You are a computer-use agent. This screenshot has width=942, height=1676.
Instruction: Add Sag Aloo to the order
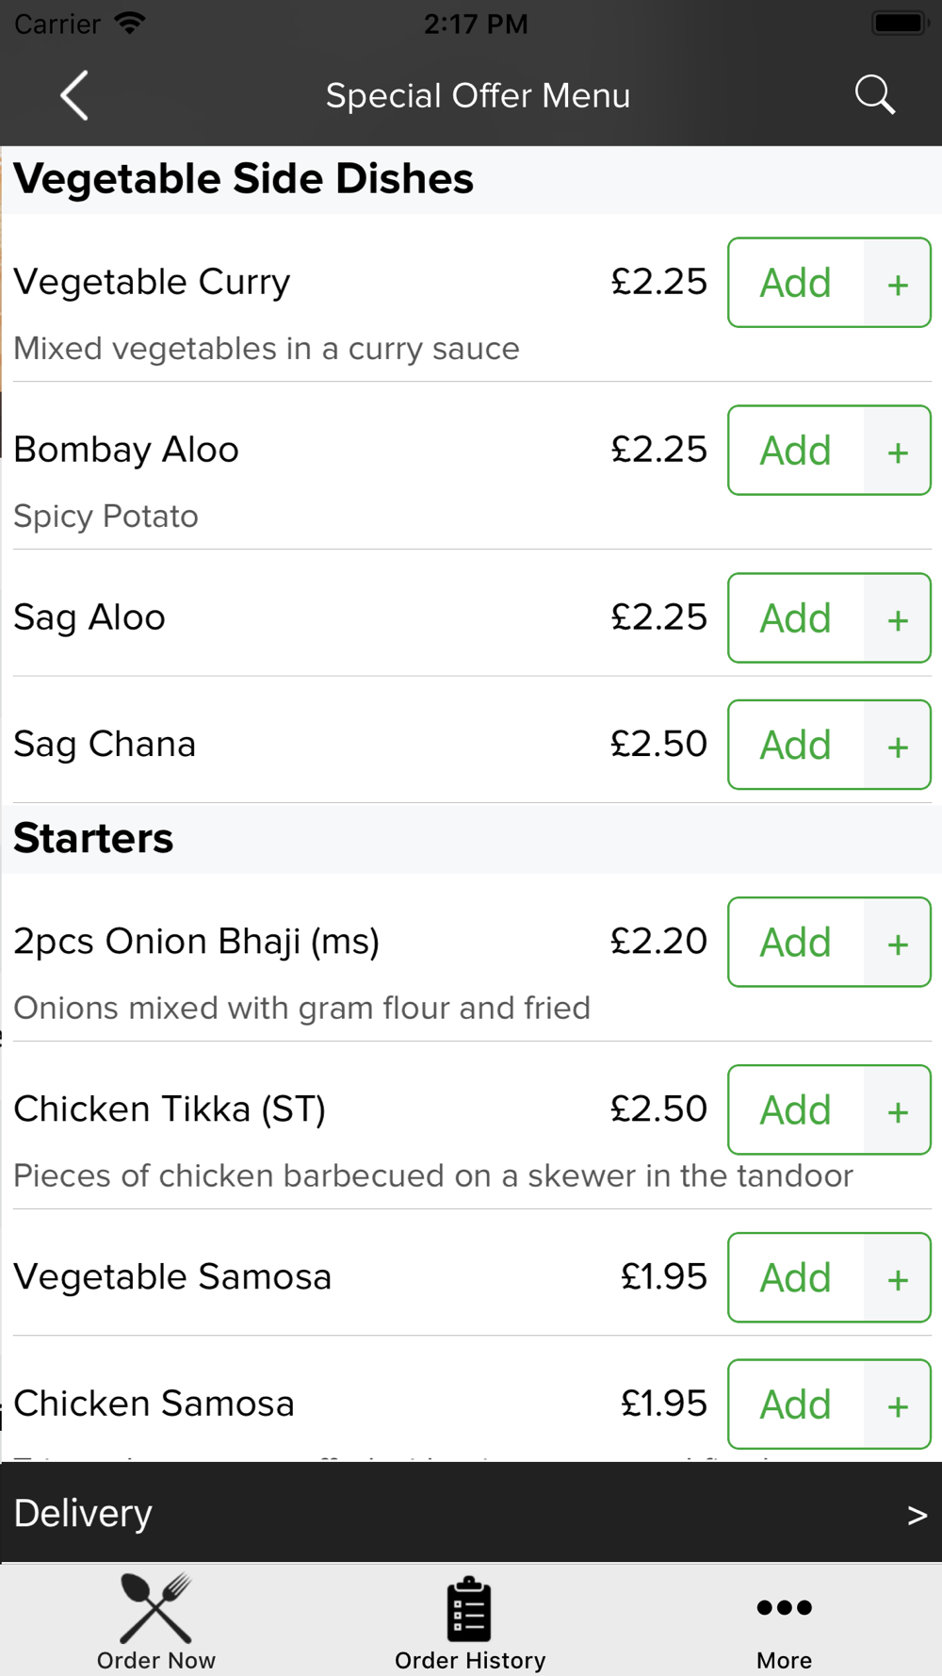796,618
